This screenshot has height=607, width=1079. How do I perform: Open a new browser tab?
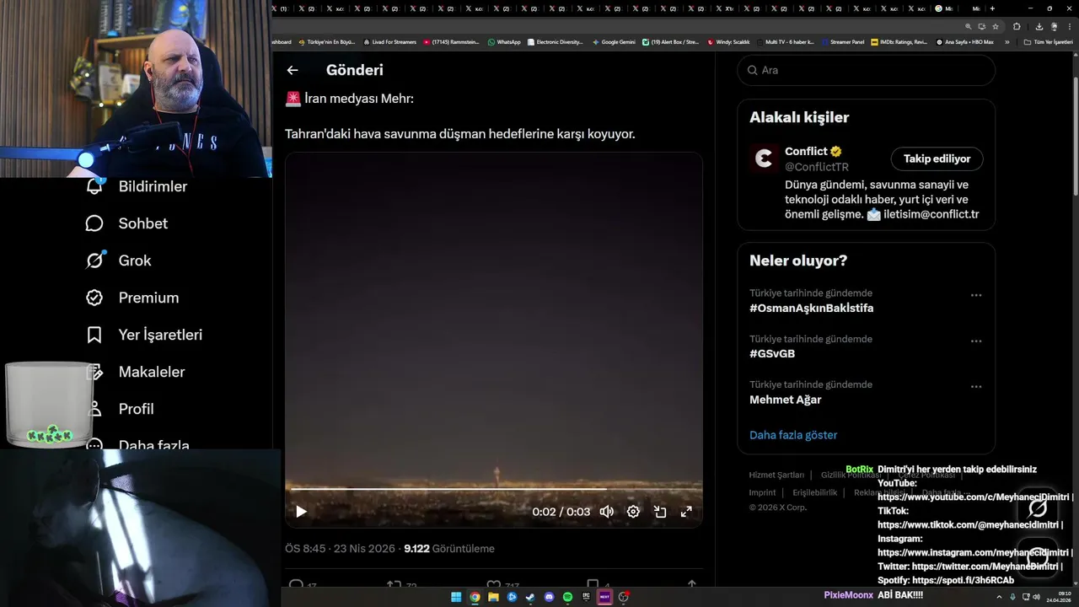pyautogui.click(x=992, y=8)
